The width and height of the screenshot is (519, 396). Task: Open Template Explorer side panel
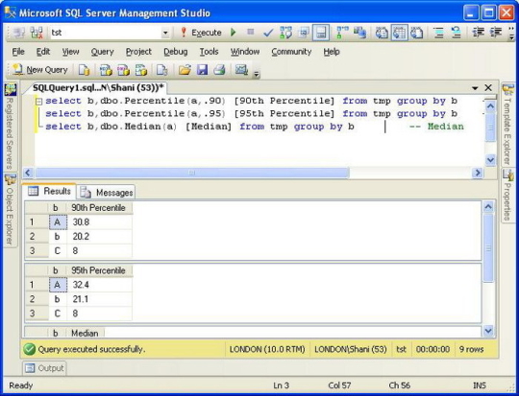point(508,125)
